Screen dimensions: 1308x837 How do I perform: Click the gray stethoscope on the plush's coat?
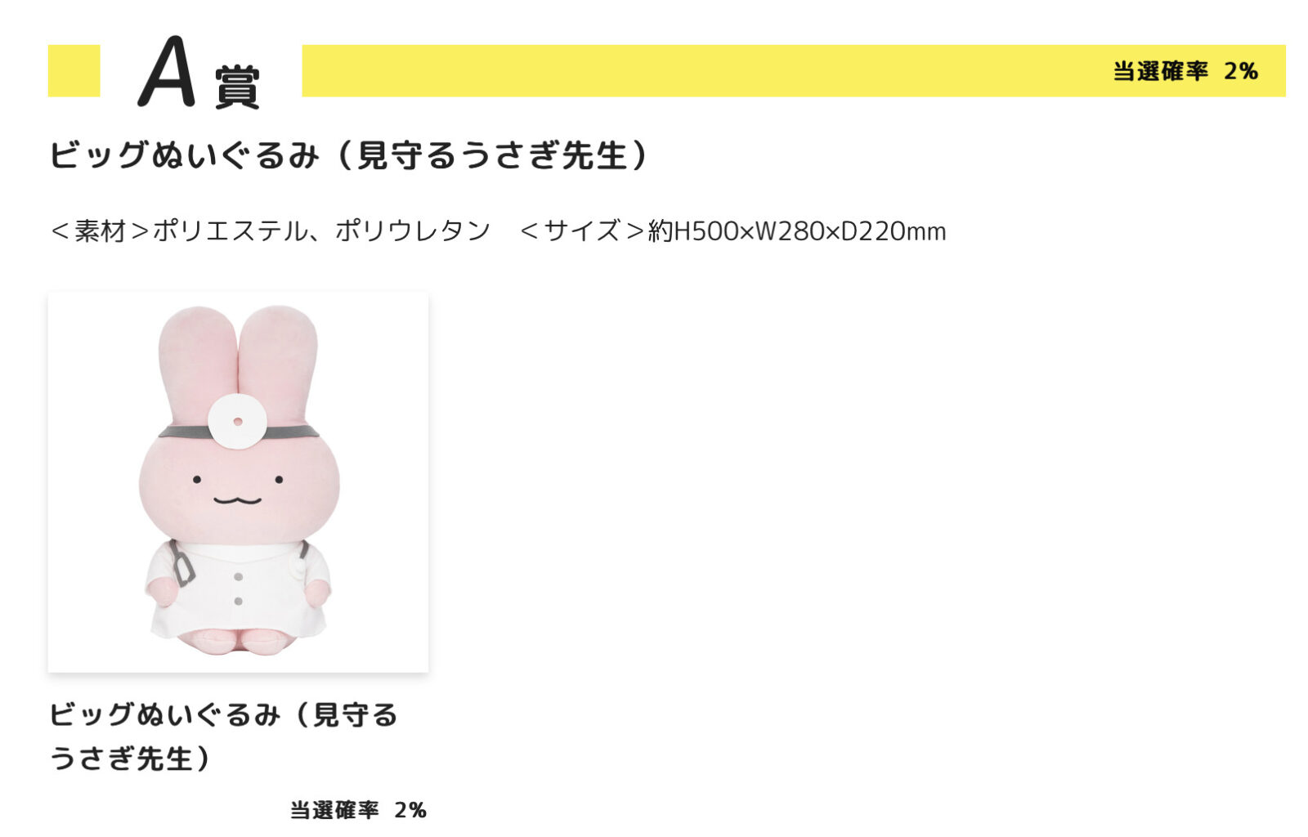click(182, 563)
